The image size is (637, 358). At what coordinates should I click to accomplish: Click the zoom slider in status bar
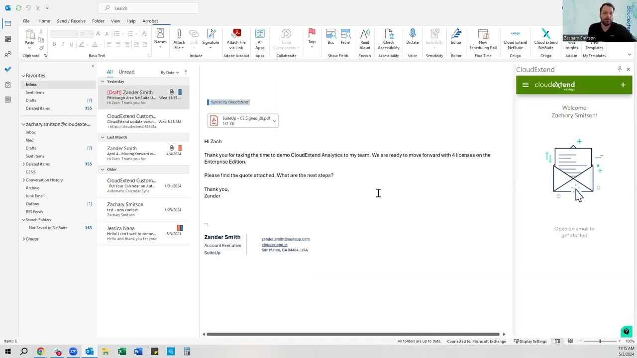click(600, 341)
